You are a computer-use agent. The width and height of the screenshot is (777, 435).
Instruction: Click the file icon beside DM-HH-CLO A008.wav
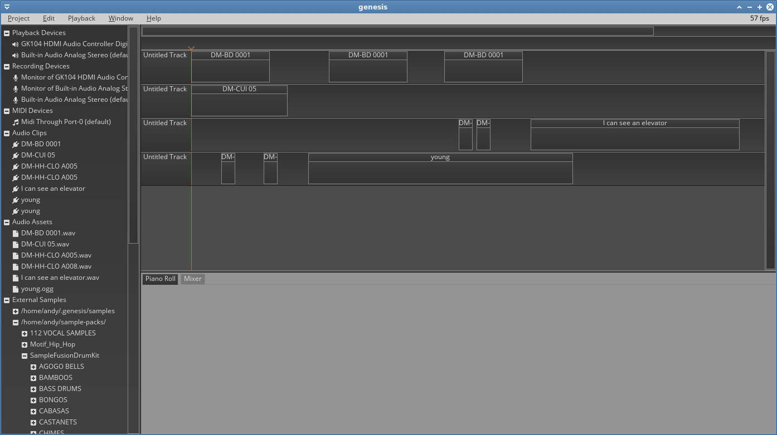[16, 266]
